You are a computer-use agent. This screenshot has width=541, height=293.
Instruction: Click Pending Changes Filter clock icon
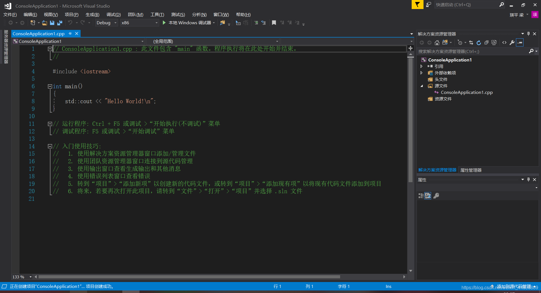(x=460, y=43)
